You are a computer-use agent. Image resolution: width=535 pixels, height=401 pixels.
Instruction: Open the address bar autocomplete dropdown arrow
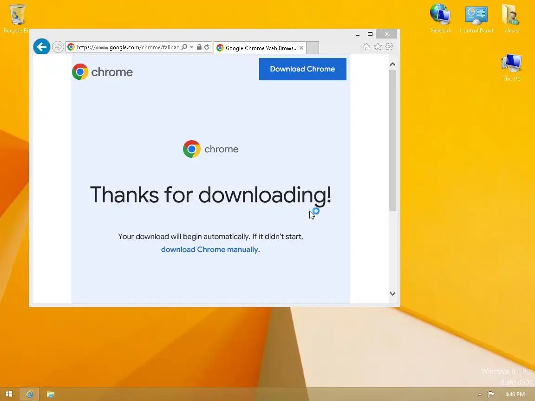tap(191, 47)
